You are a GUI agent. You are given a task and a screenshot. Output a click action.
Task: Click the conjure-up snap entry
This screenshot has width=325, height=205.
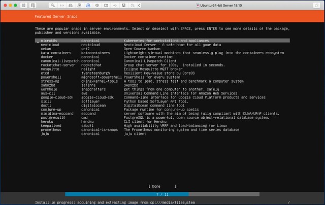[x=162, y=109]
